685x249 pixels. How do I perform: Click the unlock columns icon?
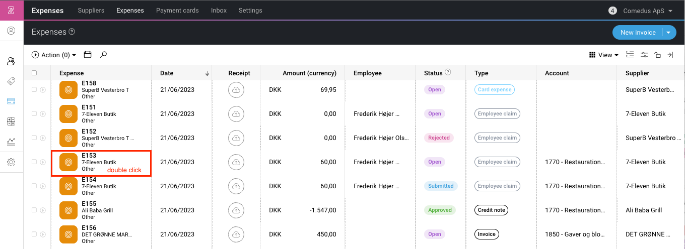657,55
